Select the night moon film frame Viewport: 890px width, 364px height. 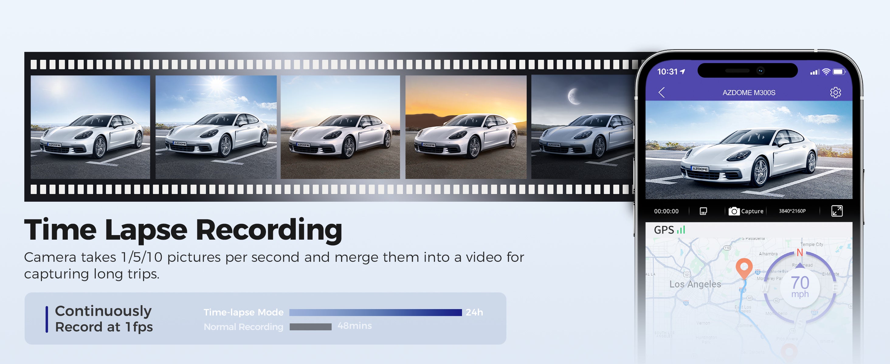coord(582,127)
